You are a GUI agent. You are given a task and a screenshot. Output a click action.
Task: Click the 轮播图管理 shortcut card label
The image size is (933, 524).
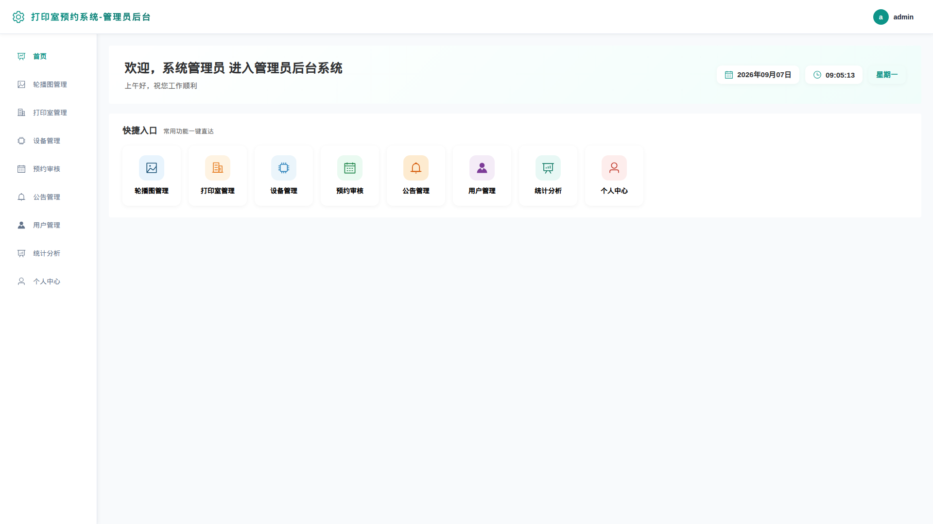(152, 191)
